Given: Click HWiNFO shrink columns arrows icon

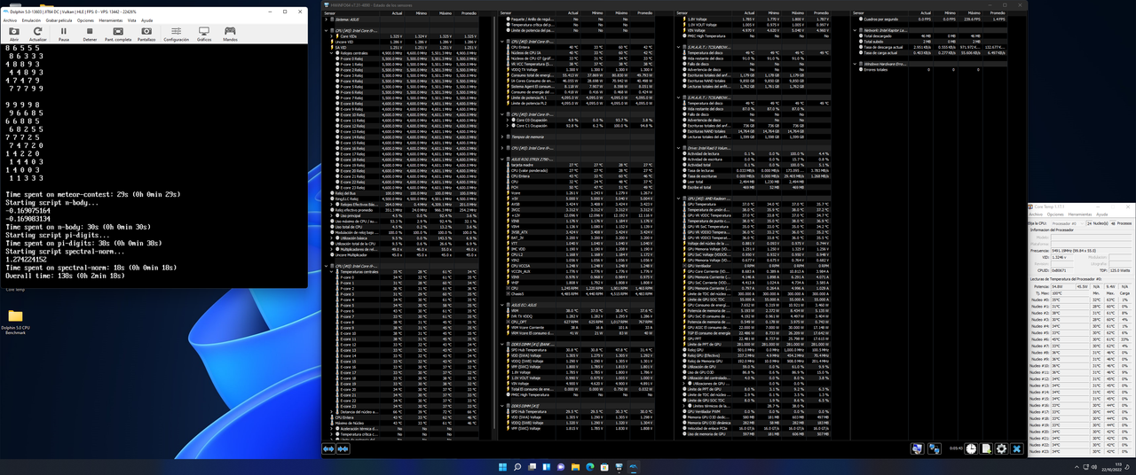Looking at the screenshot, I should click(x=343, y=449).
